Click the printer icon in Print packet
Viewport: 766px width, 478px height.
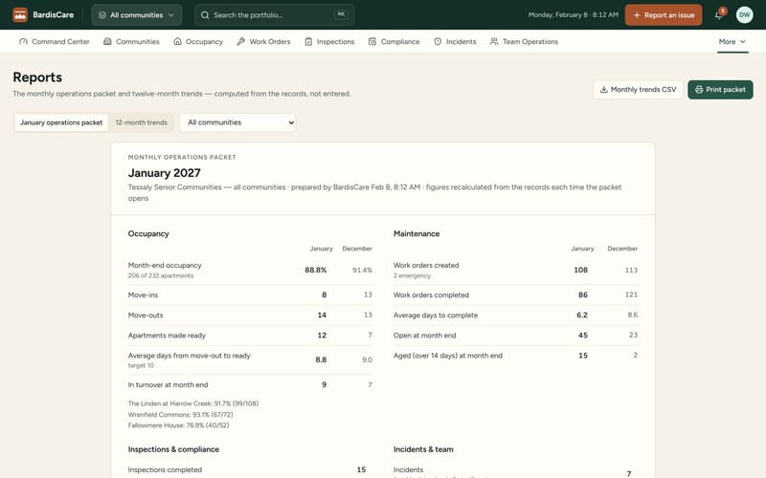699,89
